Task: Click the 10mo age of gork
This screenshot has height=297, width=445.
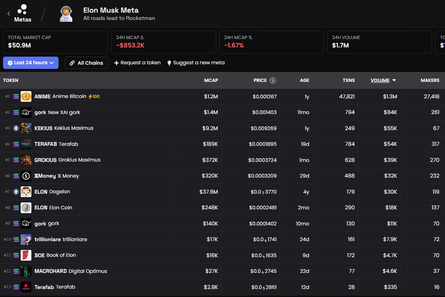Action: pos(303,224)
